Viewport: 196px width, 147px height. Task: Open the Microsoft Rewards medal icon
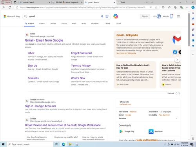pos(159,16)
